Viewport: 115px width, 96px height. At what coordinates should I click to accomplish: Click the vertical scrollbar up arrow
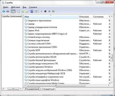click(112, 16)
